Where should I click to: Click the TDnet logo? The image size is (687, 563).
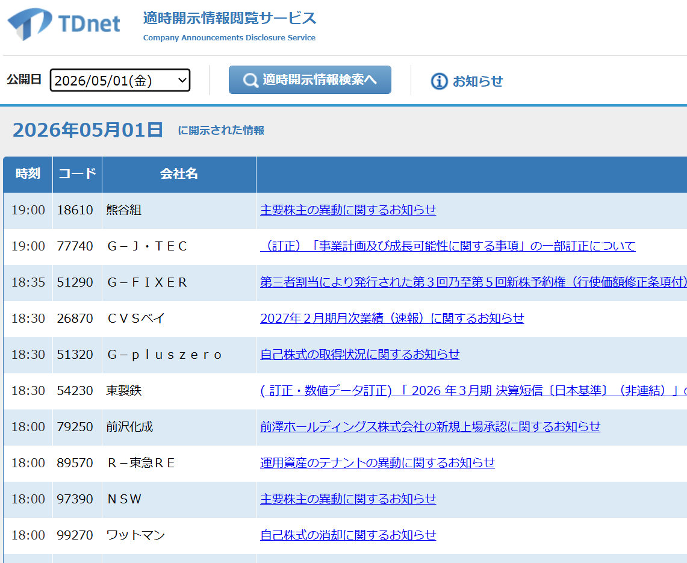coord(64,24)
